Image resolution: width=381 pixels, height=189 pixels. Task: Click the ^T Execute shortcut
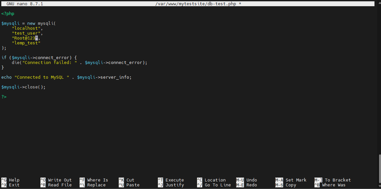(x=171, y=180)
